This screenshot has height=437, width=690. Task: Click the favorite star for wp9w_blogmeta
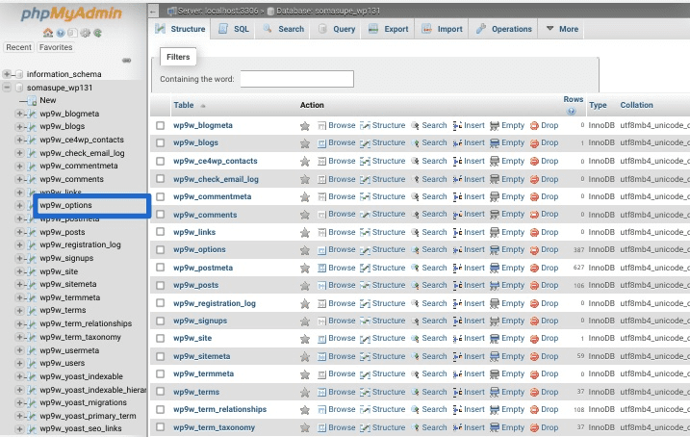(304, 126)
